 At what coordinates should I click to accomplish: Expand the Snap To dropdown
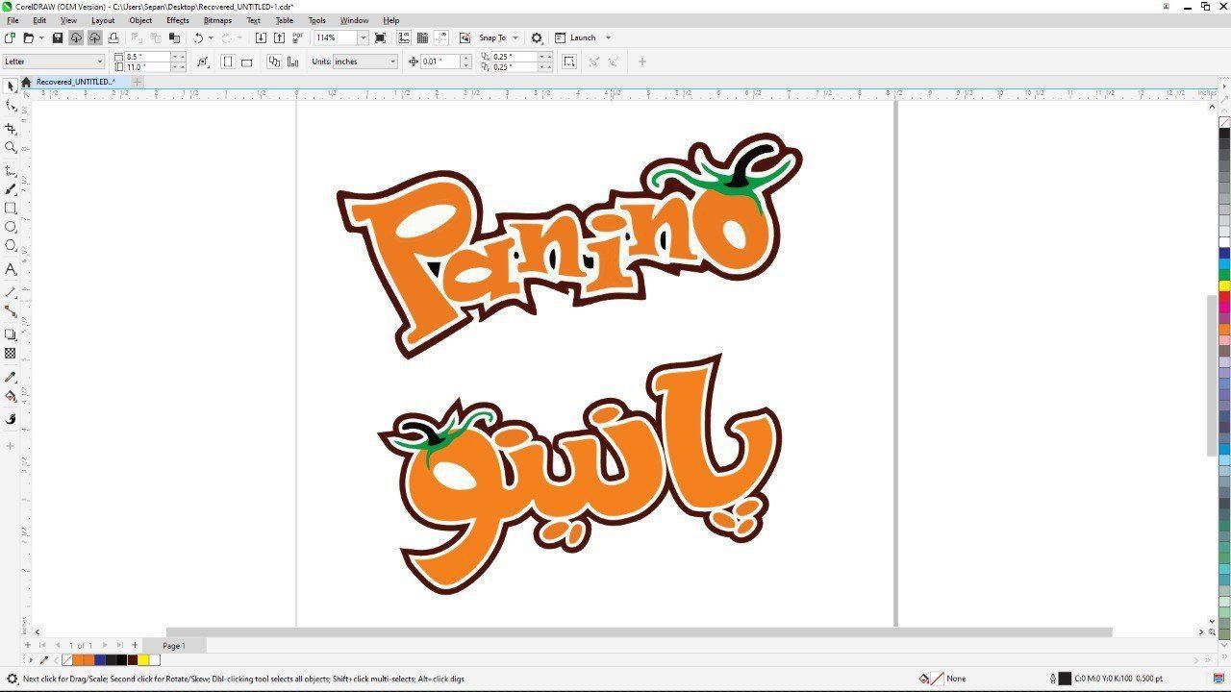point(515,37)
